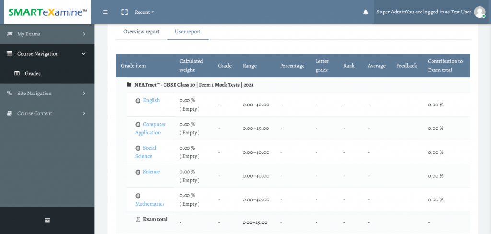This screenshot has height=234, width=491.
Task: Open the My Exams sidebar item
Action: click(x=47, y=34)
